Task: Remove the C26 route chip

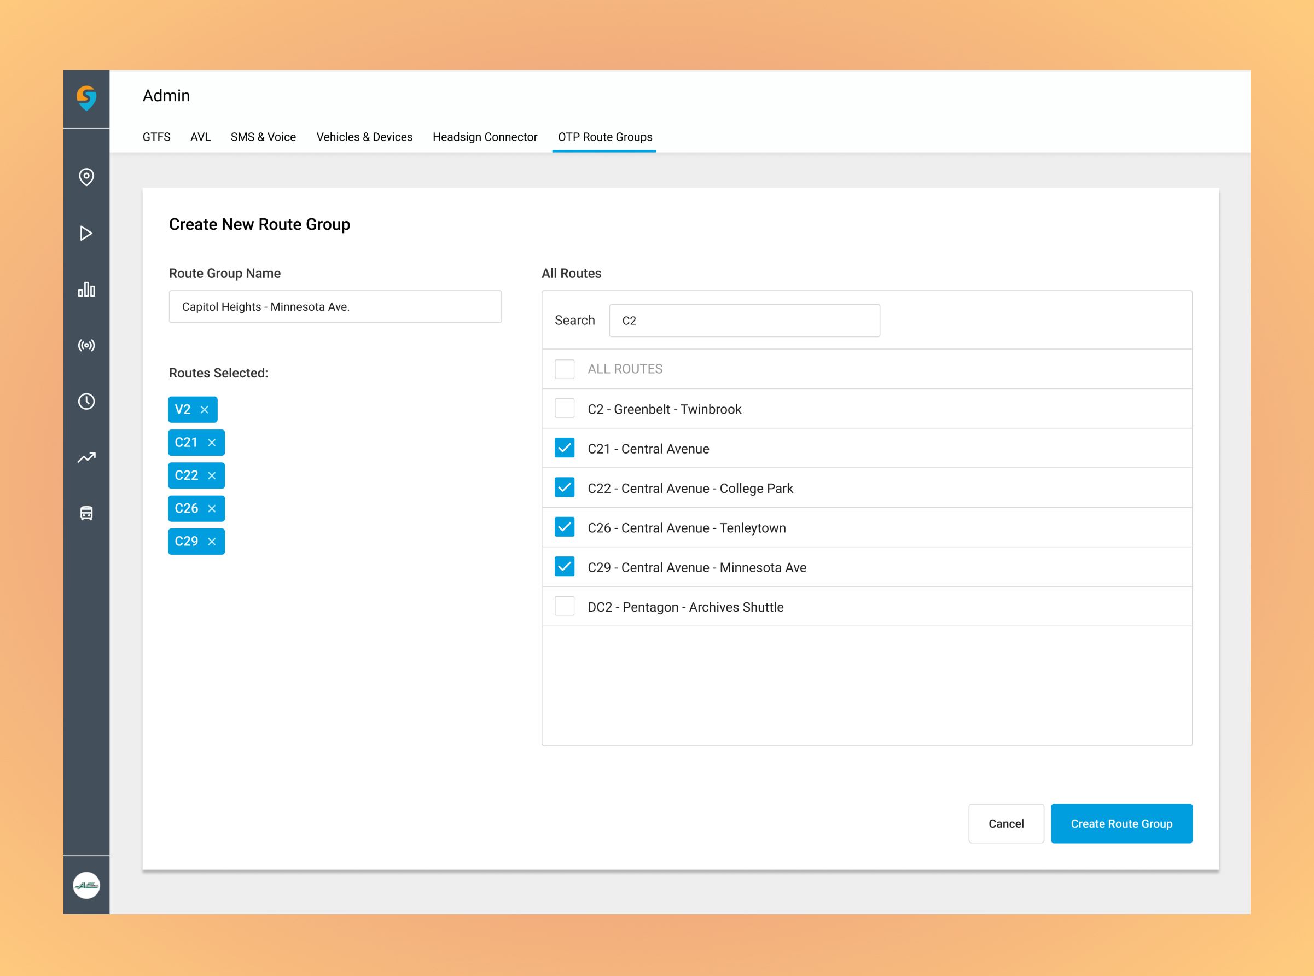Action: tap(212, 509)
